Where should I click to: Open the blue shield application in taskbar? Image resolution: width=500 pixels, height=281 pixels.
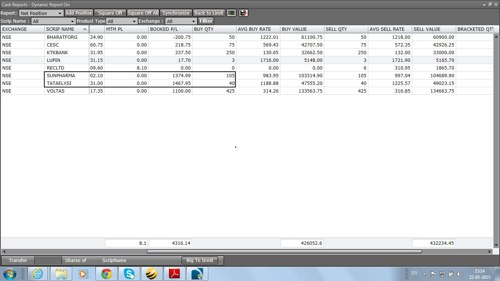click(x=197, y=274)
